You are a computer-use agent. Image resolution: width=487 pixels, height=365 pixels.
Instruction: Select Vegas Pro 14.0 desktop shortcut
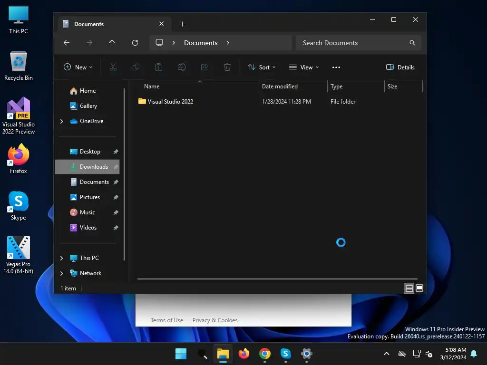pyautogui.click(x=19, y=255)
